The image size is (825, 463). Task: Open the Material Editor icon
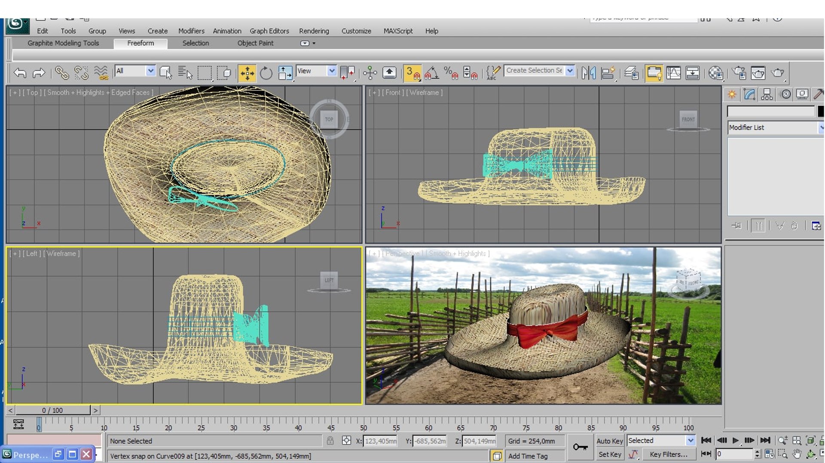click(715, 73)
